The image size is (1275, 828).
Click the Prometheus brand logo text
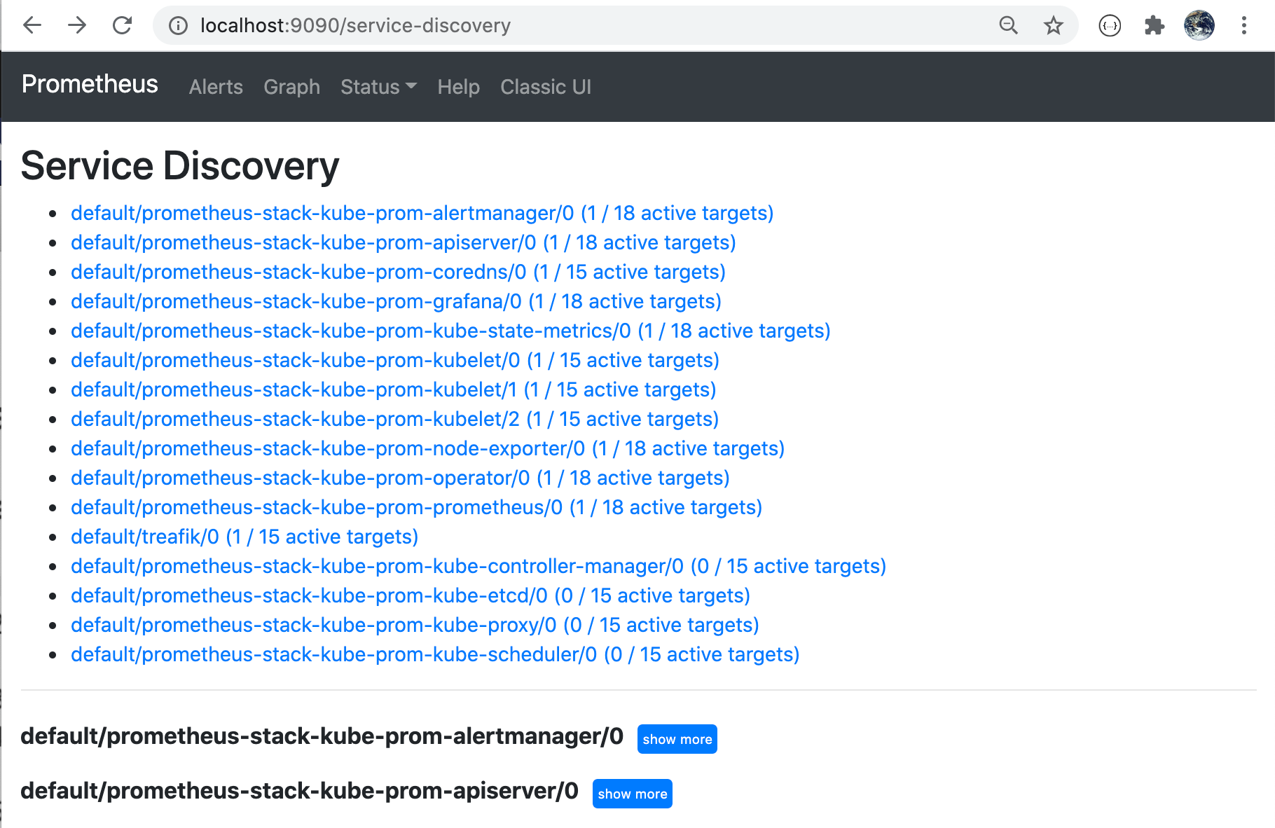coord(90,84)
